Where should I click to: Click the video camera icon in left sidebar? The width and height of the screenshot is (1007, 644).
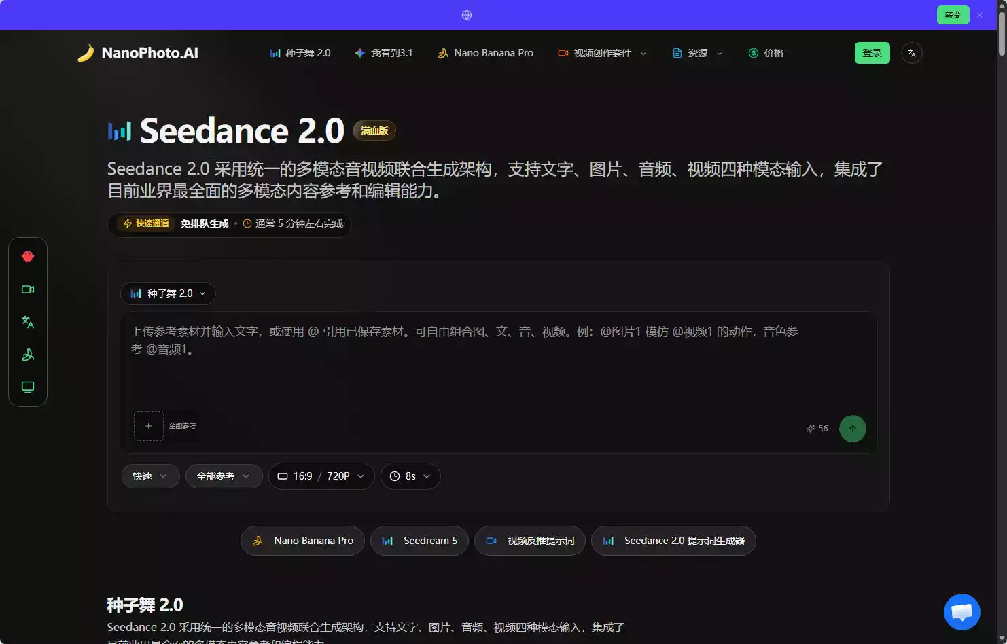(x=28, y=289)
